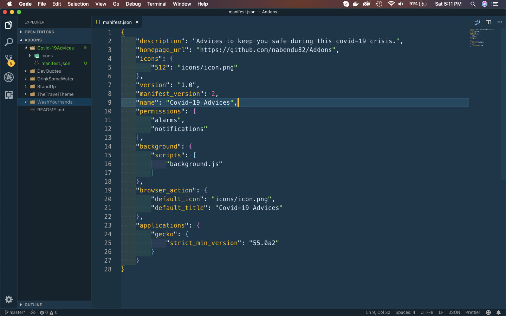Open battery status at 91%
This screenshot has width=506, height=316.
tap(418, 4)
